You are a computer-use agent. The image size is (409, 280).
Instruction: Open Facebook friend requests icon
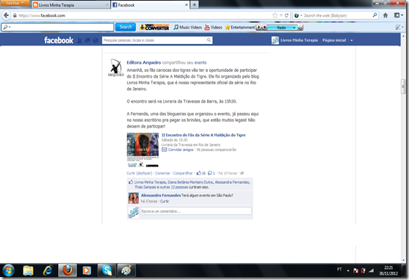pos(79,40)
